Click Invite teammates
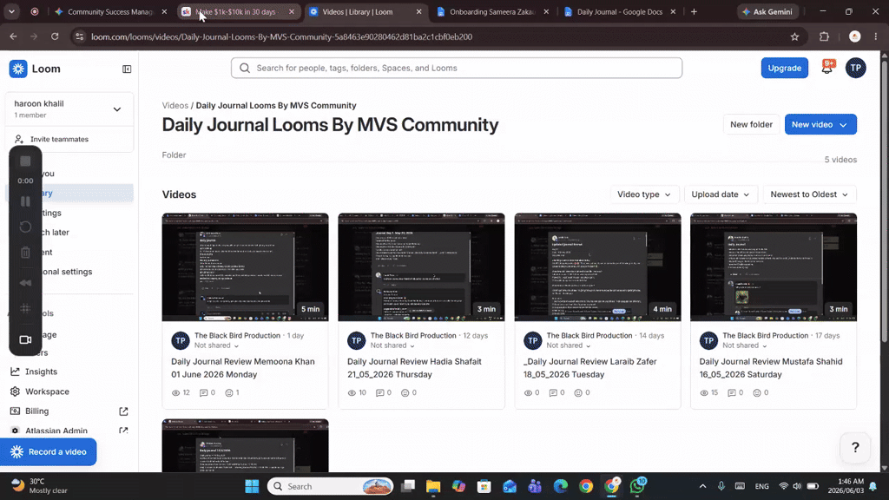Image resolution: width=889 pixels, height=500 pixels. tap(59, 139)
